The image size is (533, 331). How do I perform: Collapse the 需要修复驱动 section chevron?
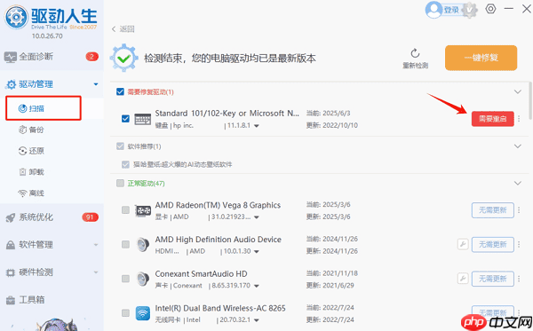[517, 91]
